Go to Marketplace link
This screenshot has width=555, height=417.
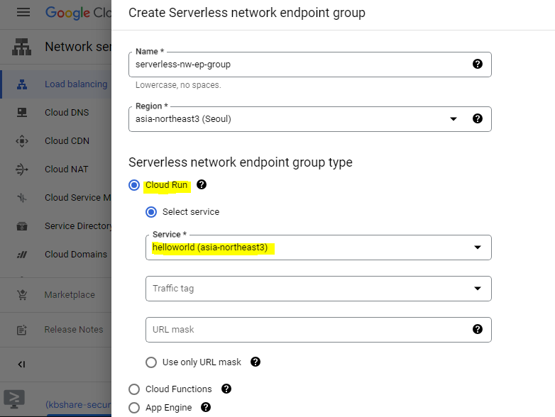click(x=70, y=294)
